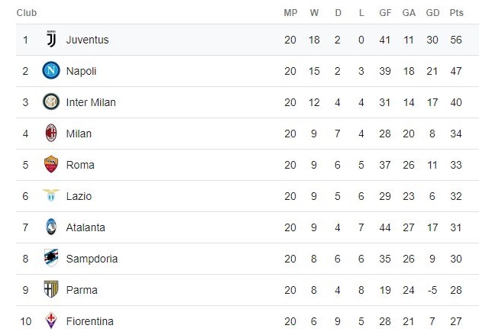
Task: Select the Atalanta club badge
Action: tap(51, 227)
